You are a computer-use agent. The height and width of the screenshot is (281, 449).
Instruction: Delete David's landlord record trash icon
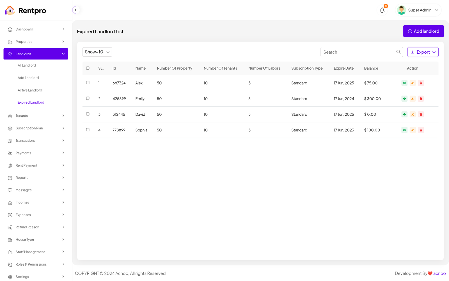421,115
